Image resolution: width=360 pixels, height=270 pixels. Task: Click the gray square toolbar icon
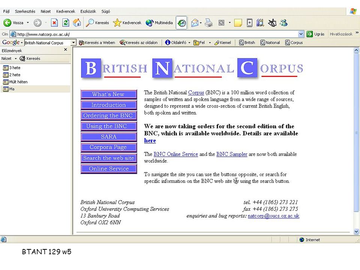tap(221, 22)
